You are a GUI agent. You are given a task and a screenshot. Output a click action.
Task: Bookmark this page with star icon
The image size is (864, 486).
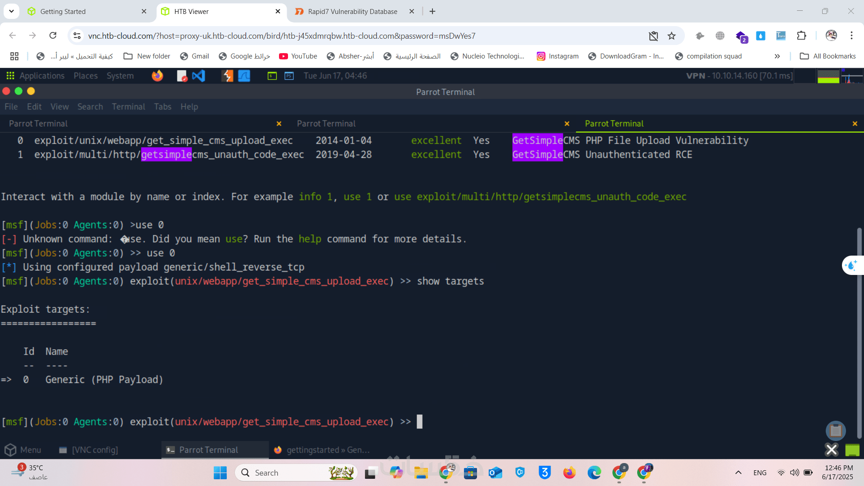[x=671, y=36]
